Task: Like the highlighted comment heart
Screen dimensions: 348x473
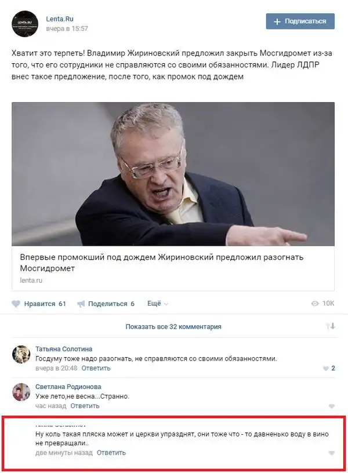Action: coord(331,453)
